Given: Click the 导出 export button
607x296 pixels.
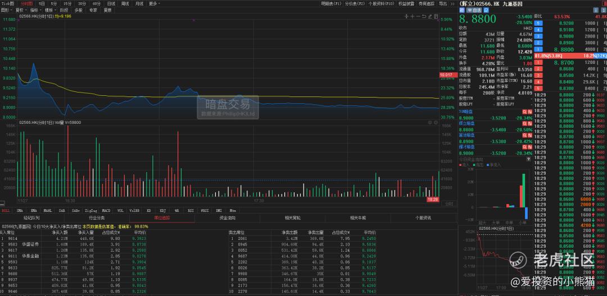Looking at the screenshot, I should (442, 3).
